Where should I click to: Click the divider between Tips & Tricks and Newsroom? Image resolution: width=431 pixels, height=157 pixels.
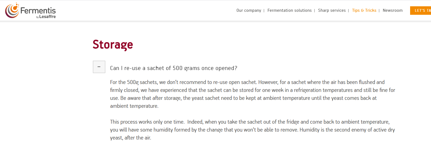(379, 11)
